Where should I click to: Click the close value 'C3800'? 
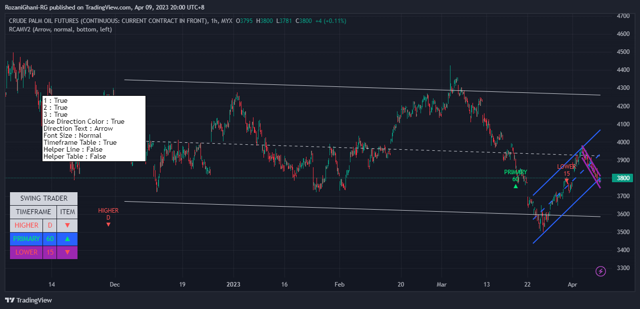click(x=304, y=21)
